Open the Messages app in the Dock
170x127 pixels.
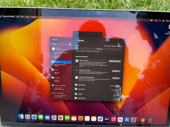(x=41, y=117)
